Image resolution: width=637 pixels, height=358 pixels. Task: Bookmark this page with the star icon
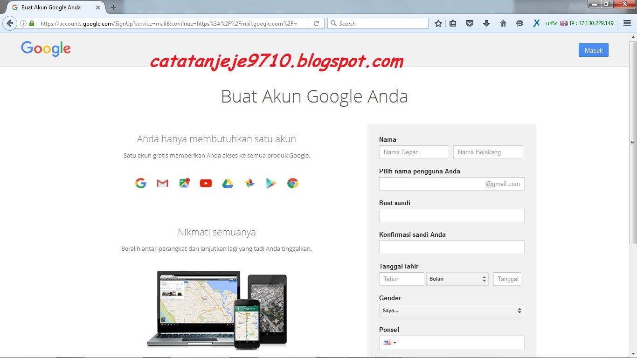click(438, 23)
